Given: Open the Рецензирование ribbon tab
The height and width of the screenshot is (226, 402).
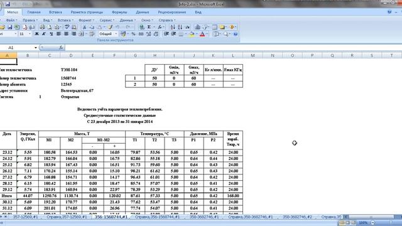Looking at the screenshot, I should click(x=171, y=12).
